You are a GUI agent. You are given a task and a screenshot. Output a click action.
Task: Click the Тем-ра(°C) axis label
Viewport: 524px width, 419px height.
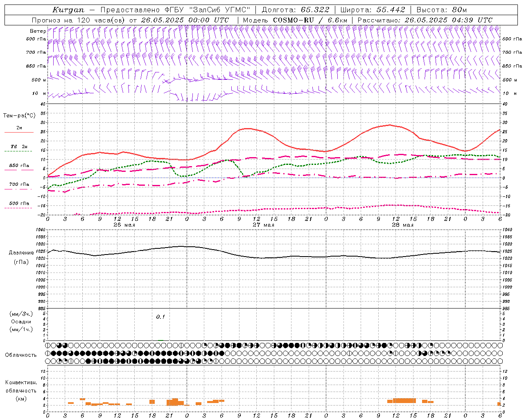(19, 116)
